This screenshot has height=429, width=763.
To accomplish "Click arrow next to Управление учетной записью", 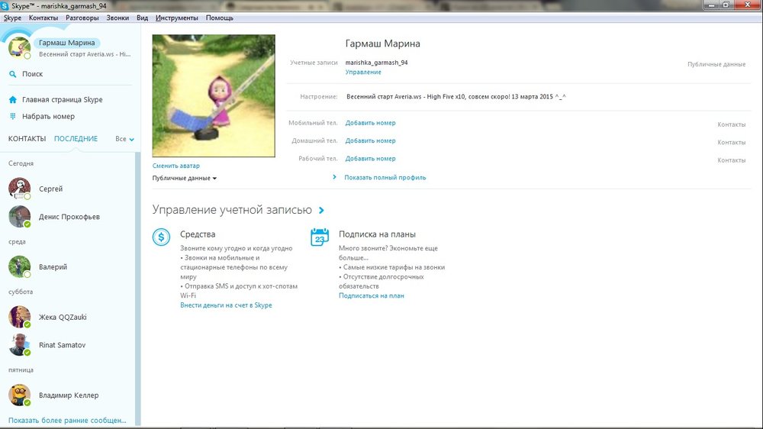I will tap(321, 211).
